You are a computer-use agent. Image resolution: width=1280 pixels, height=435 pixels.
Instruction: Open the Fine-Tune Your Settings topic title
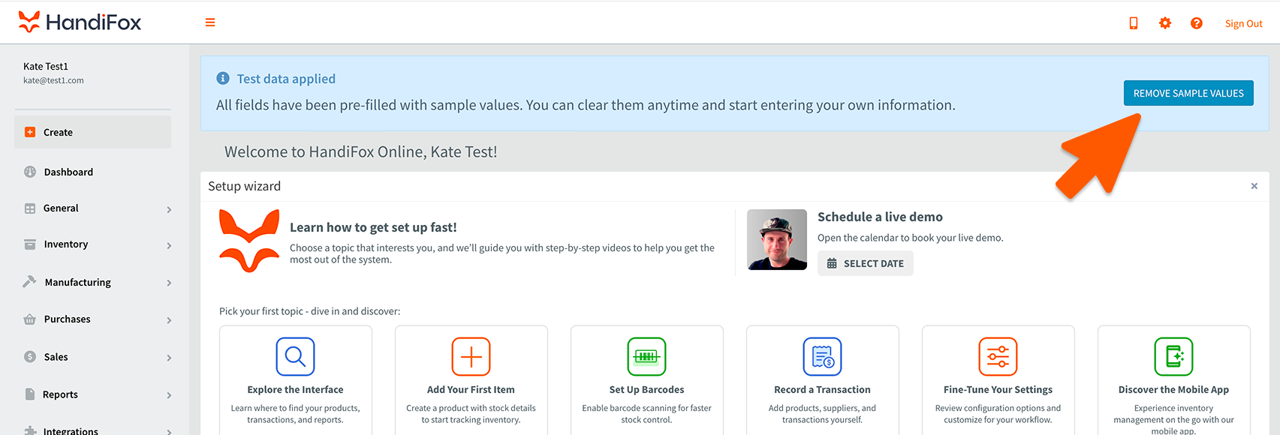[x=998, y=390]
